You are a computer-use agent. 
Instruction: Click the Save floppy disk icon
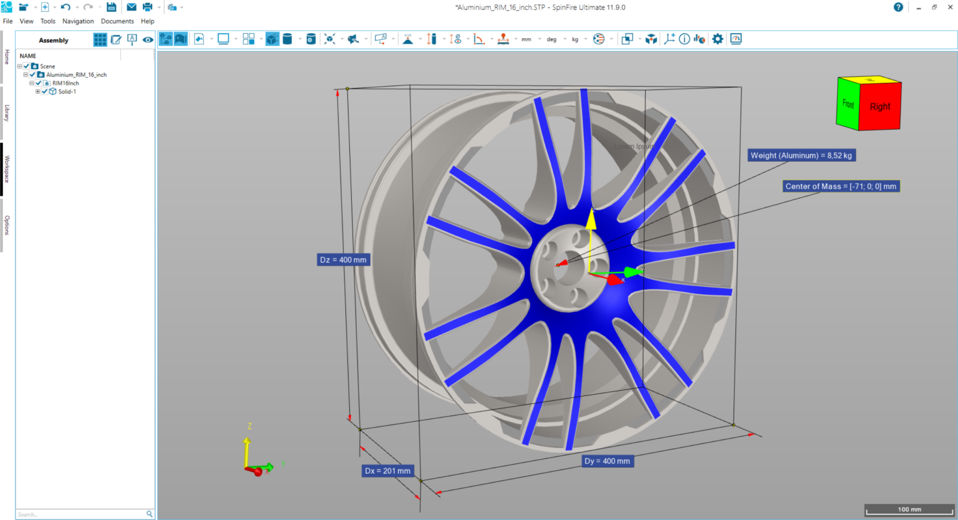point(111,7)
